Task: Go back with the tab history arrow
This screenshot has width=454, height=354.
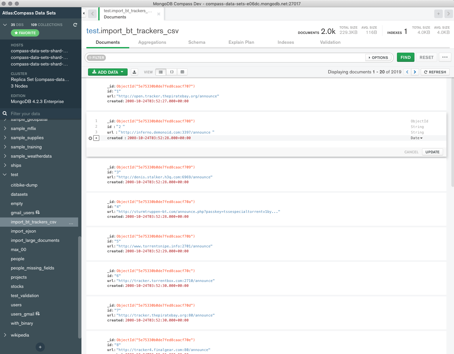Action: 92,14
